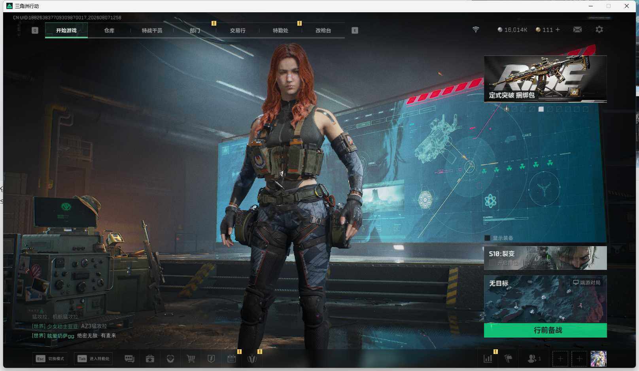Viewport: 639px width, 371px height.
Task: Click the green 行前备战 button
Action: tap(545, 330)
